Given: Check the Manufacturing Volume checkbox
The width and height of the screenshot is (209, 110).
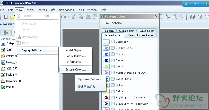Looking at the screenshot, I should coord(113,73).
